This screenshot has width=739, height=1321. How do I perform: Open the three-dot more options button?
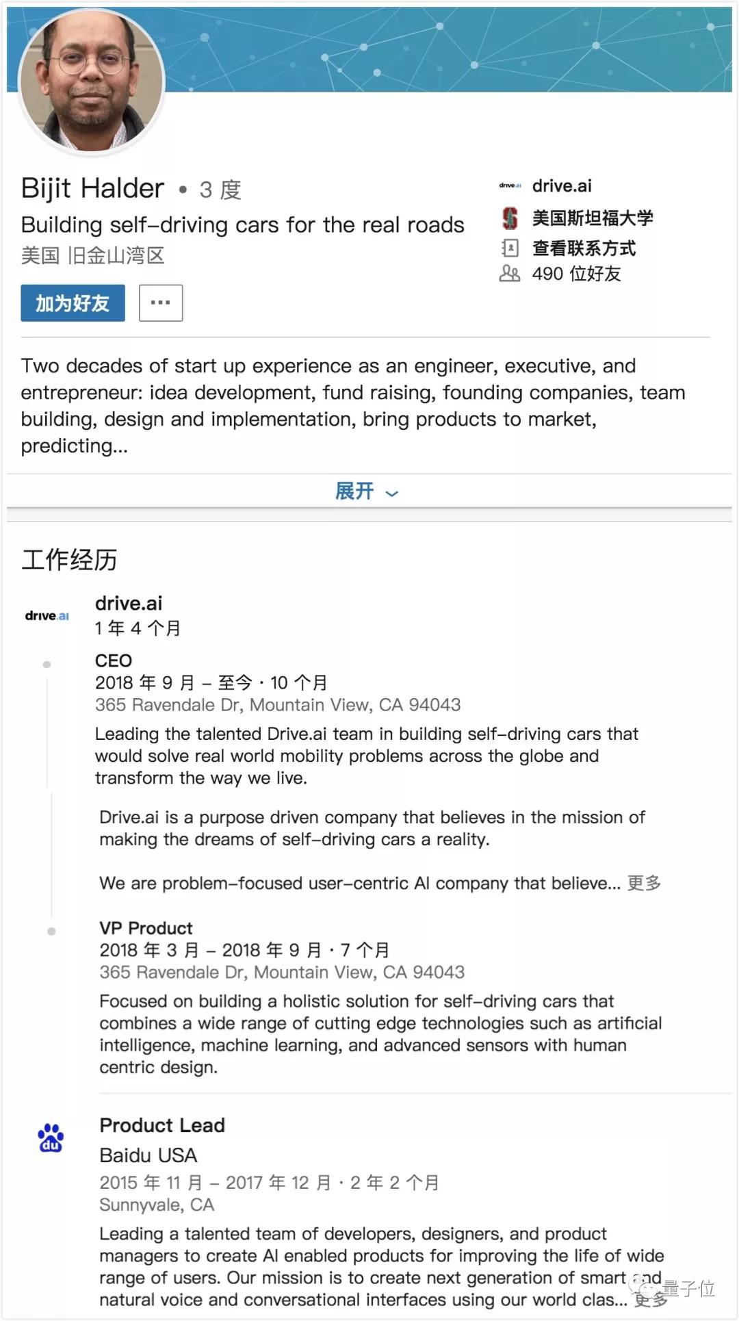pyautogui.click(x=161, y=303)
